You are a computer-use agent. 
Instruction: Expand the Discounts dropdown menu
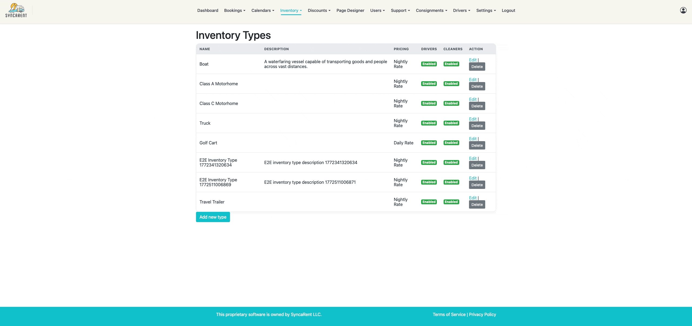pos(319,11)
